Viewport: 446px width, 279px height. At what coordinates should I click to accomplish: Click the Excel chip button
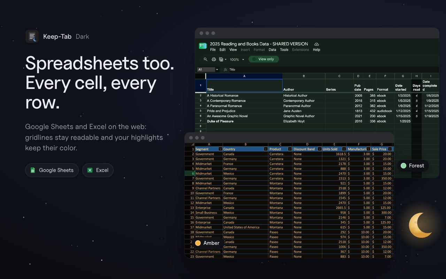tap(98, 170)
